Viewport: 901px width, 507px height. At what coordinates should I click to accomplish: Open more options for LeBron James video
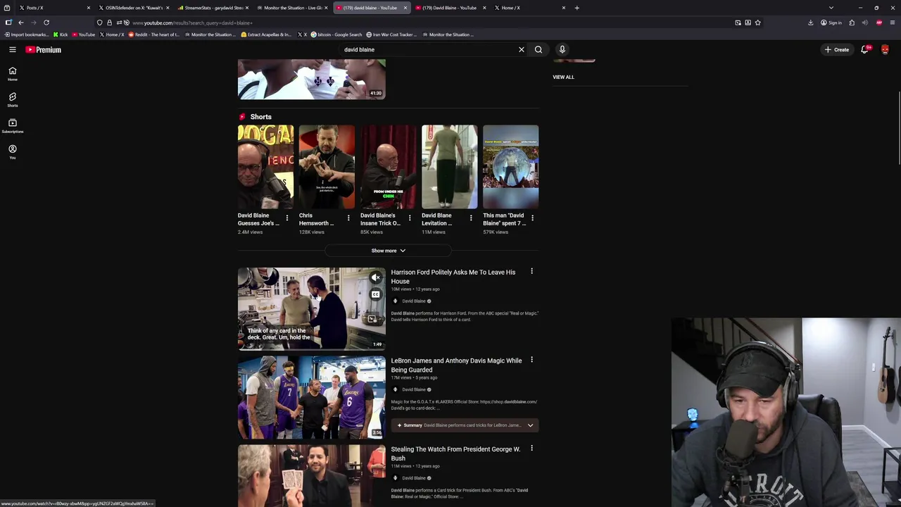(x=531, y=361)
